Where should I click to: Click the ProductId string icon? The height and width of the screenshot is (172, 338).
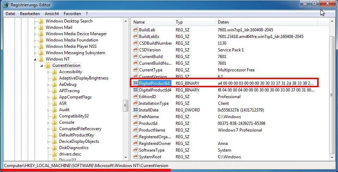(135, 123)
